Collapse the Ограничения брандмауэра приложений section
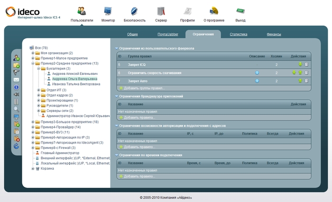332x202 pixels. point(117,96)
